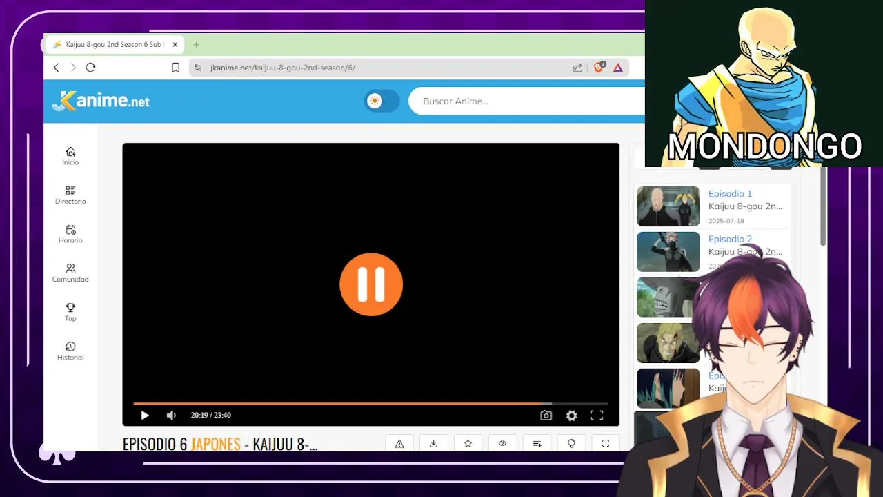Screen dimensions: 883x497
Task: Enter player fullscreen mode
Action: click(x=597, y=415)
